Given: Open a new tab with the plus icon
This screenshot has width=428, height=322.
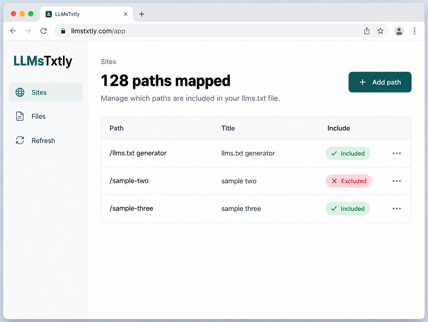Looking at the screenshot, I should point(142,14).
